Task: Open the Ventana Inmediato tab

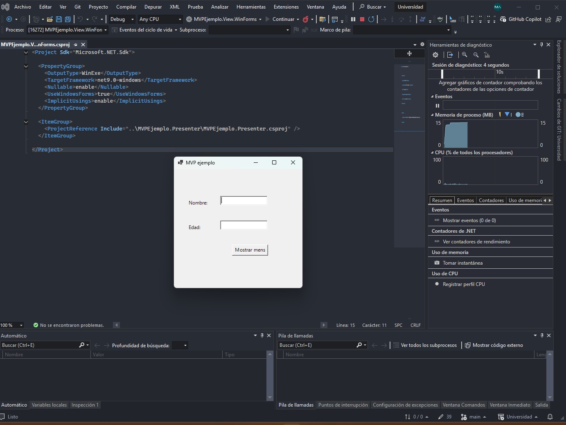Action: click(510, 405)
